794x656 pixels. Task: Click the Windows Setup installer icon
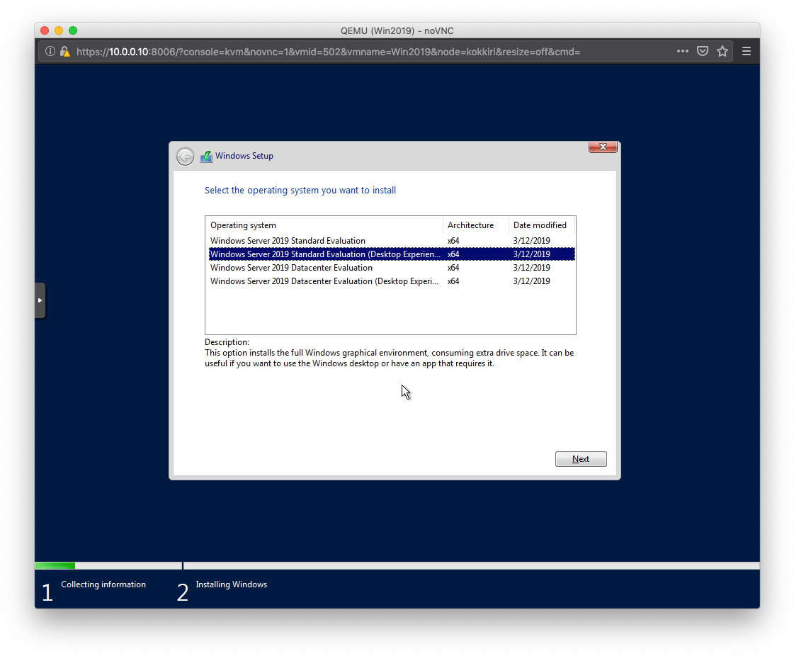206,157
